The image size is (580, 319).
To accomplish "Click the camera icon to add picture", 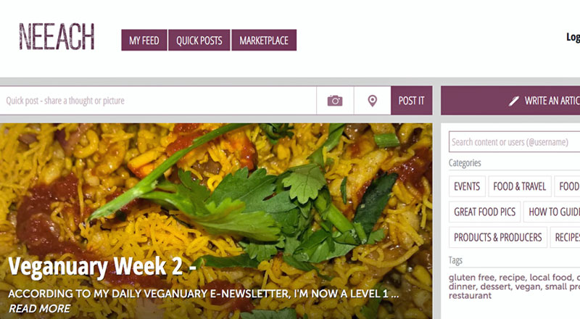I will 335,100.
